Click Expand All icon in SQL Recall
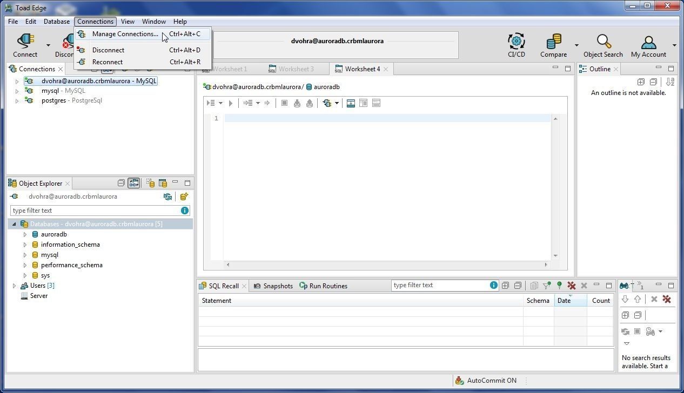This screenshot has width=684, height=393. pyautogui.click(x=505, y=286)
